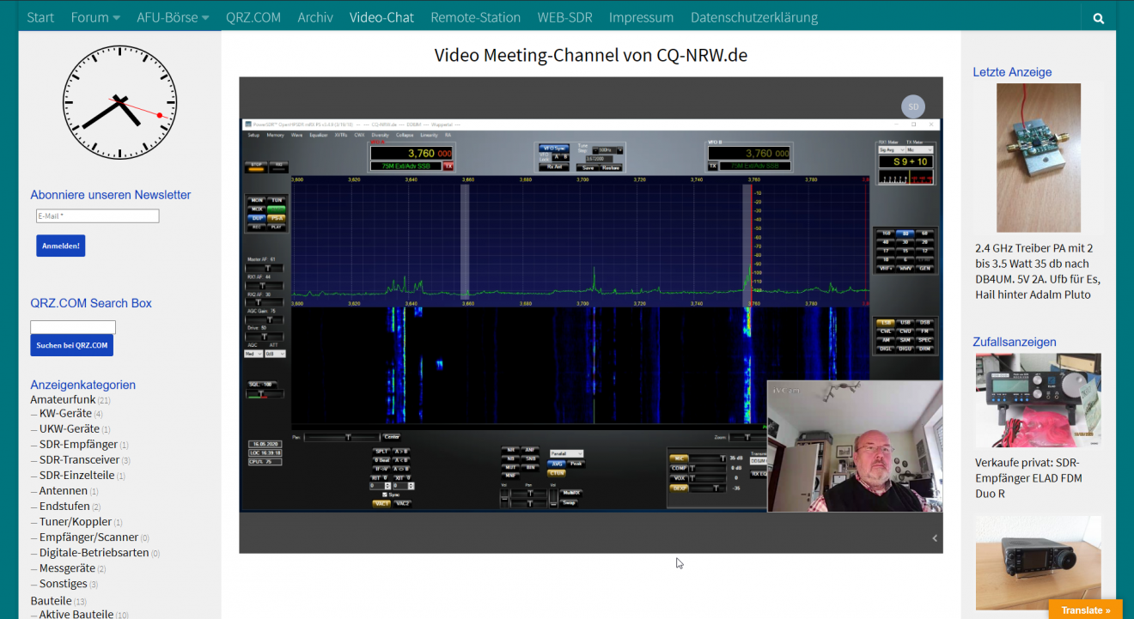Enable the ANF auto notch filter
1134x619 pixels.
coord(530,450)
